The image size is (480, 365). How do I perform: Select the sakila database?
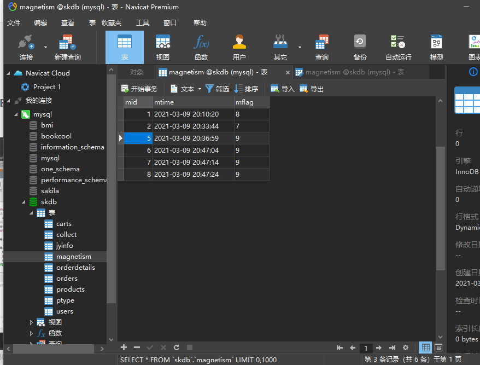pyautogui.click(x=50, y=191)
